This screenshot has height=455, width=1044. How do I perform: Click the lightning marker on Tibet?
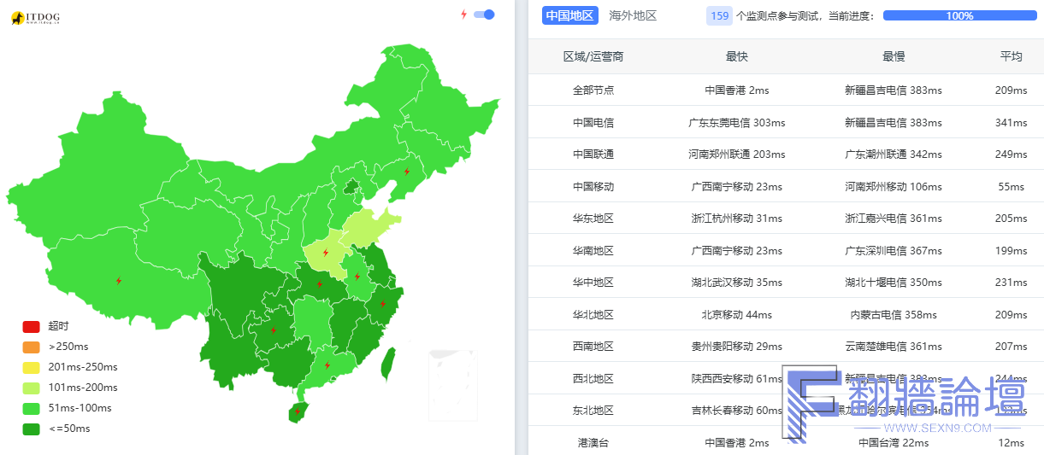[119, 281]
